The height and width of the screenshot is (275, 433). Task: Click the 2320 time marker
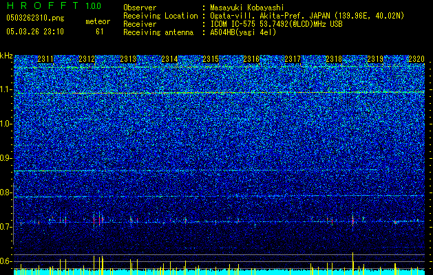416,59
